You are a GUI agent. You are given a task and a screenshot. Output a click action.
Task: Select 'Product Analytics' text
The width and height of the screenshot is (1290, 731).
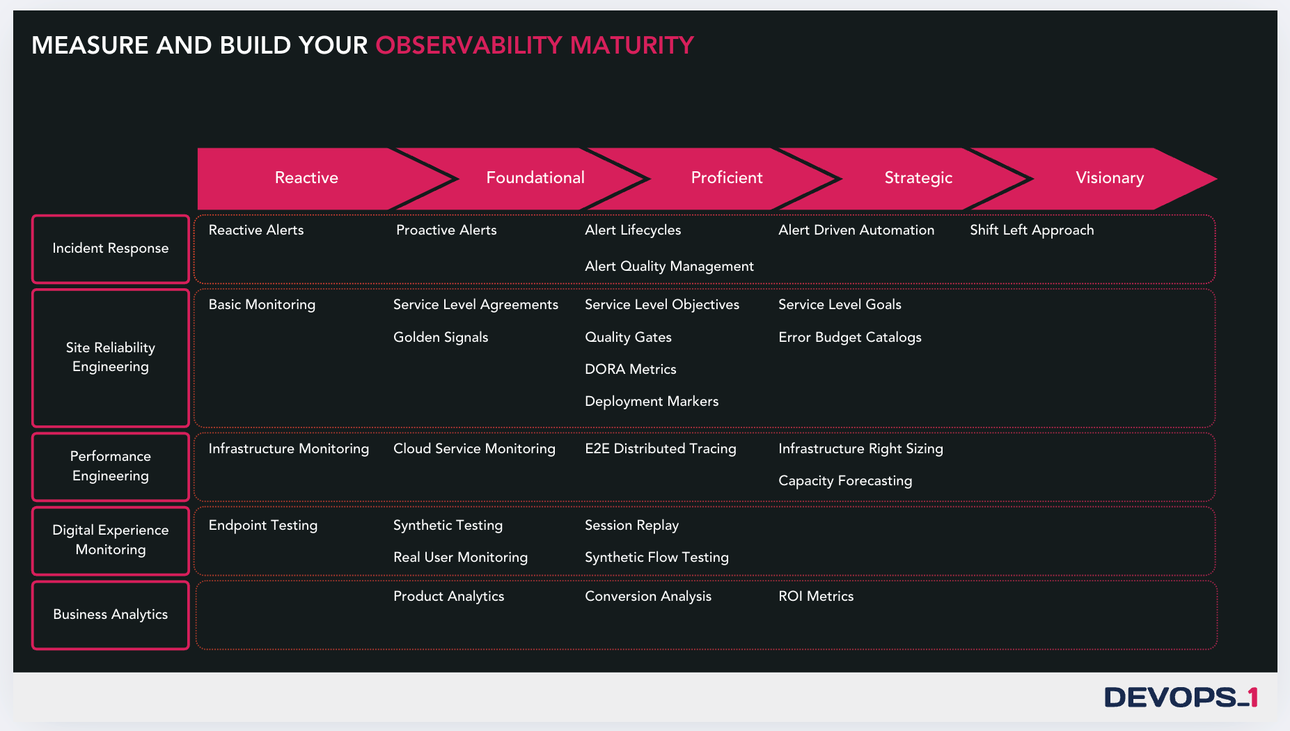coord(448,597)
